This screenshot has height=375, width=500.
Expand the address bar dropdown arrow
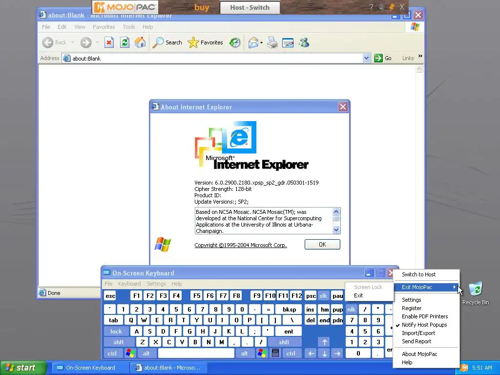[x=366, y=58]
